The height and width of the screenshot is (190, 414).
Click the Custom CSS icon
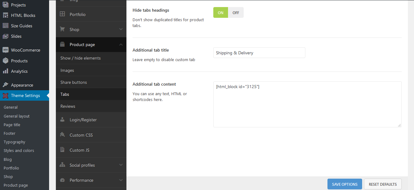(62, 135)
